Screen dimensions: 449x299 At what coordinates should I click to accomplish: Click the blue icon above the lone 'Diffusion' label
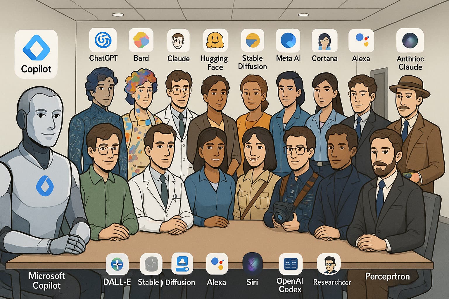(182, 264)
